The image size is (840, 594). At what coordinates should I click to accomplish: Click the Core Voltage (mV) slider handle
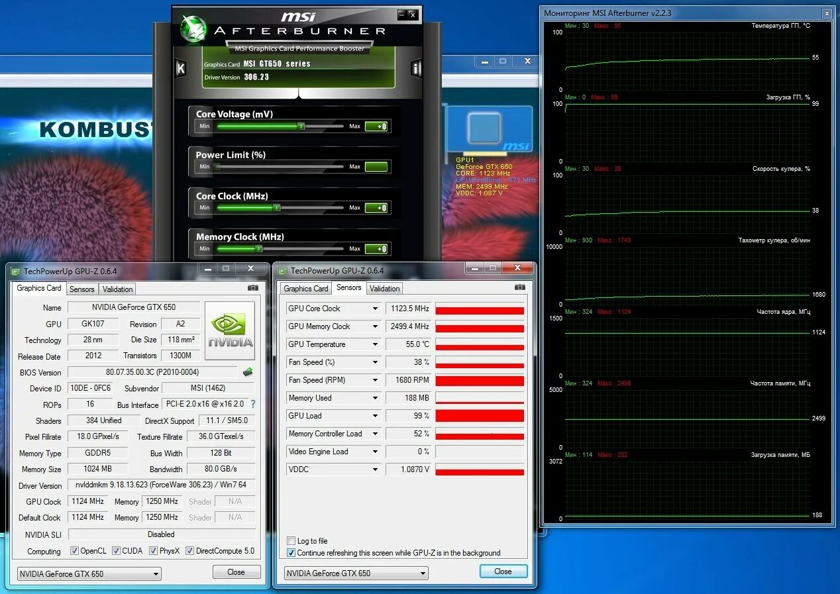click(301, 126)
